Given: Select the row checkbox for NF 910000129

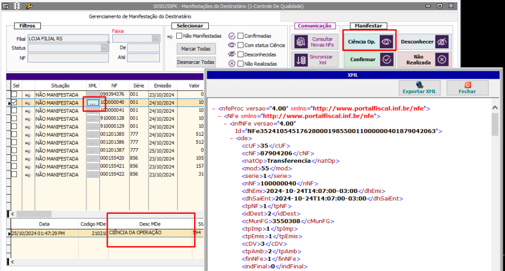Looking at the screenshot, I should 14,126.
